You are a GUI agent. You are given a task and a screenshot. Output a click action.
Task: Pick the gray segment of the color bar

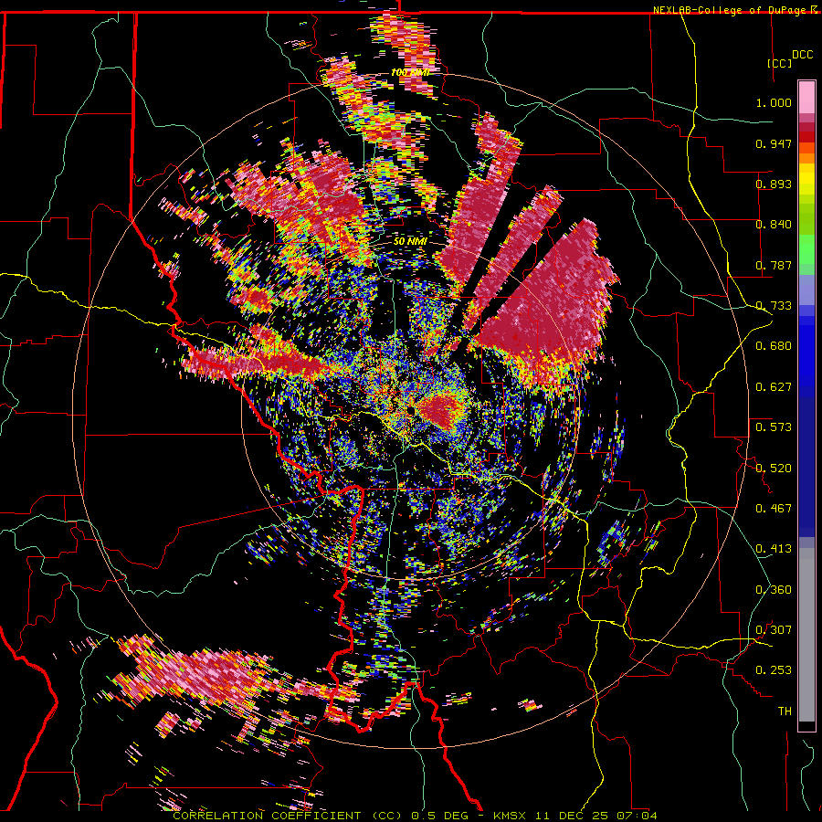coord(806,635)
